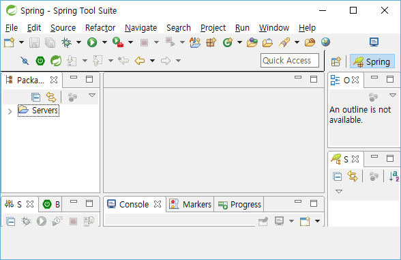This screenshot has height=260, width=401.
Task: Close the Package Explorer view
Action: [x=54, y=80]
